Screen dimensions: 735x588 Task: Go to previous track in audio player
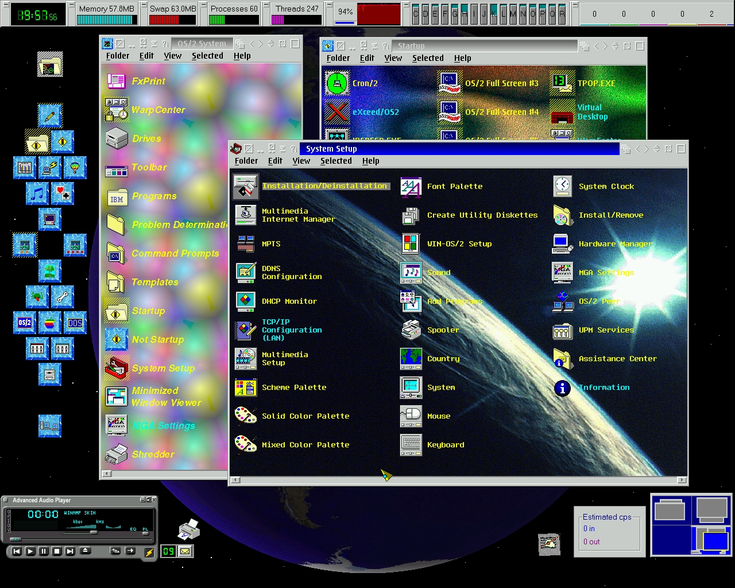17,551
